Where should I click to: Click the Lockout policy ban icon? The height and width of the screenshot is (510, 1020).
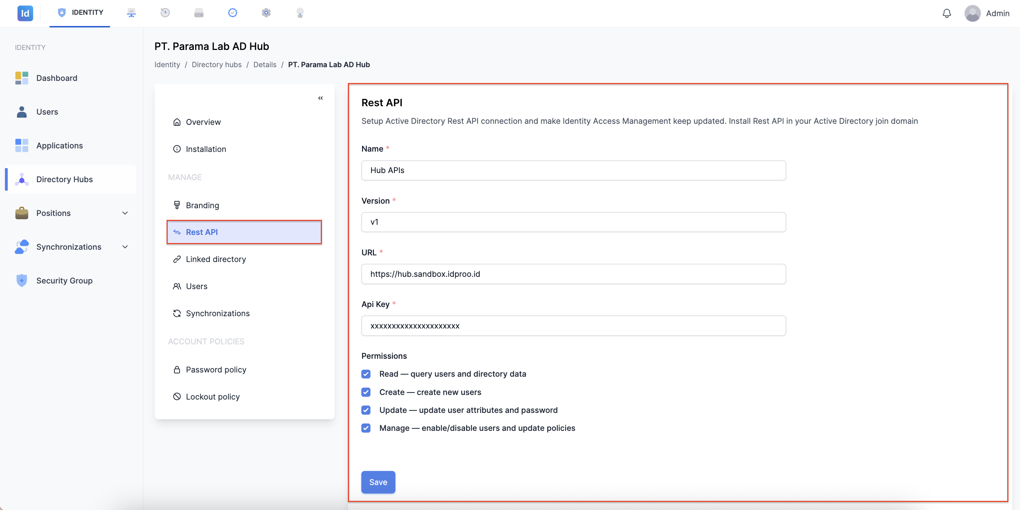coord(176,396)
